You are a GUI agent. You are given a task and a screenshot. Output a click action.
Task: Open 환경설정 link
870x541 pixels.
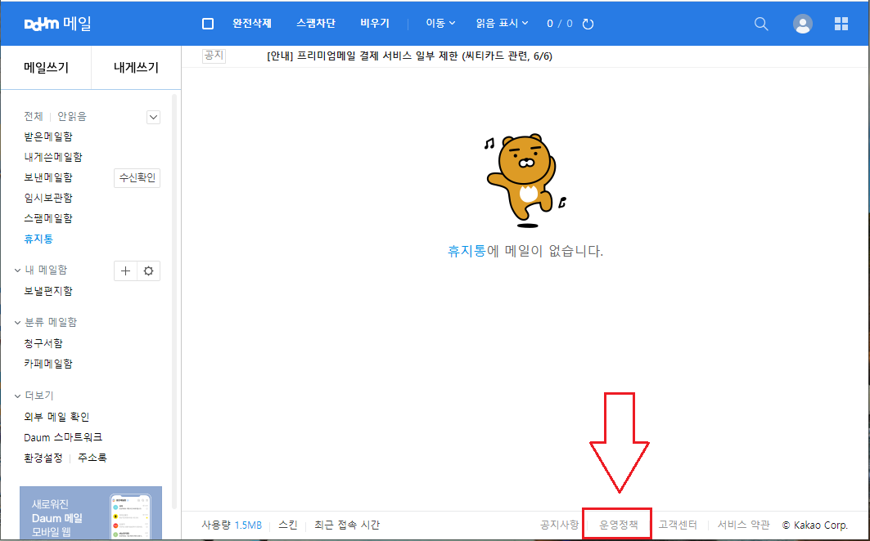43,458
